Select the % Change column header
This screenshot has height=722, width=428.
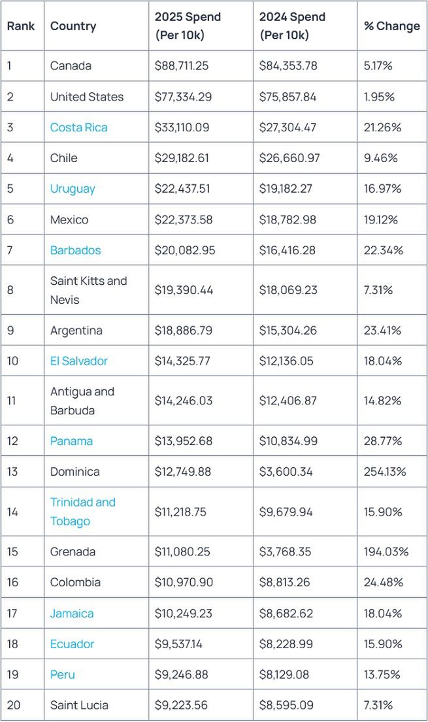pyautogui.click(x=391, y=26)
